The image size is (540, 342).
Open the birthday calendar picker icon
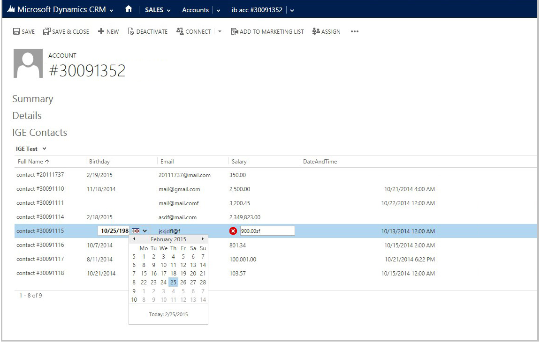136,231
